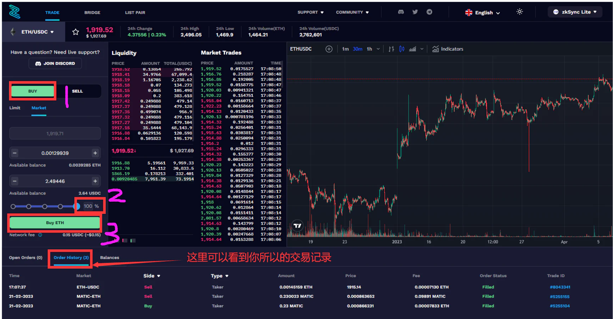Favorite the ETH/USDC pair with the star
The image size is (613, 319).
pyautogui.click(x=76, y=32)
